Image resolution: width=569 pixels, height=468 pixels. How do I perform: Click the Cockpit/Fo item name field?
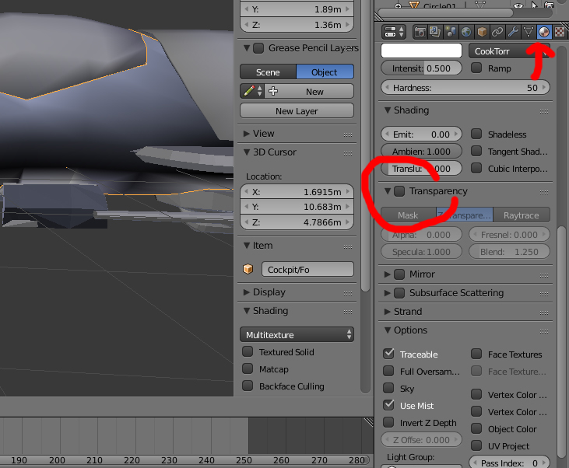point(307,269)
